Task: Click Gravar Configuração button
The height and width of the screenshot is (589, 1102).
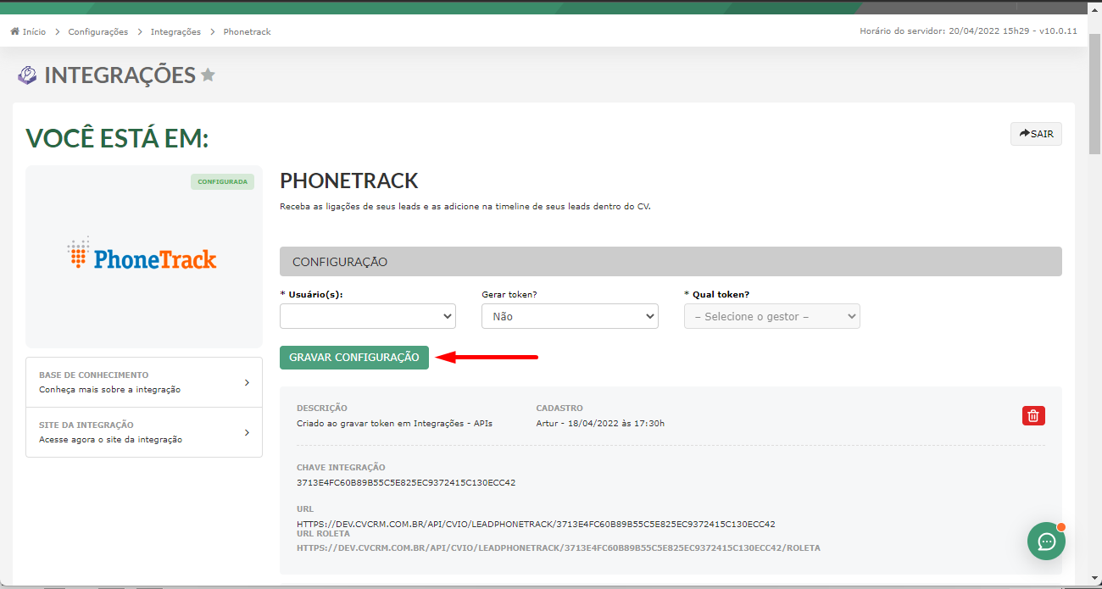Action: tap(354, 358)
